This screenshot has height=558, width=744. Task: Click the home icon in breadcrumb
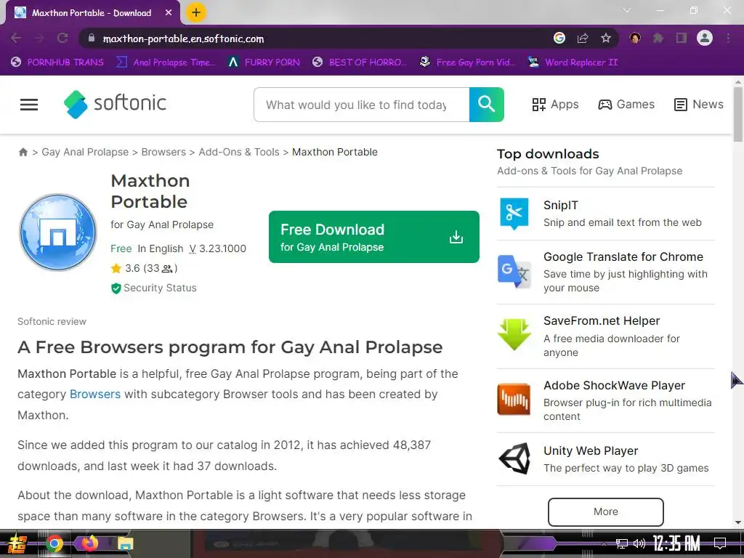point(23,153)
